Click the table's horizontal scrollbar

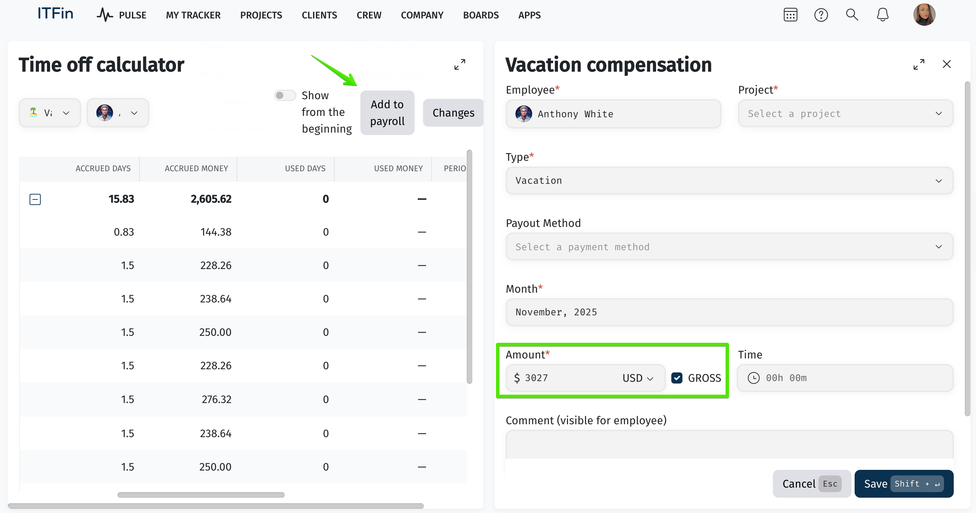pos(201,495)
